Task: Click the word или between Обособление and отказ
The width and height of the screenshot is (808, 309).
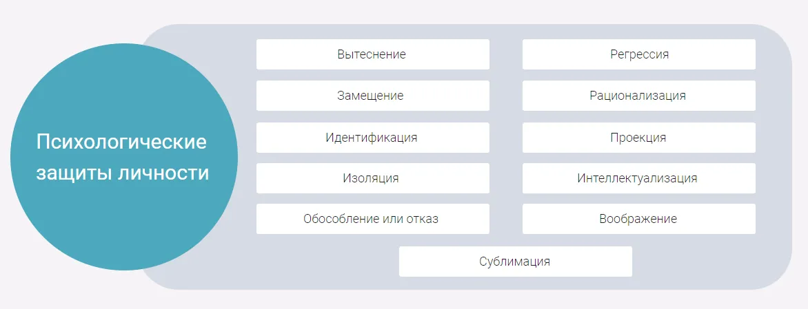Action: click(392, 219)
